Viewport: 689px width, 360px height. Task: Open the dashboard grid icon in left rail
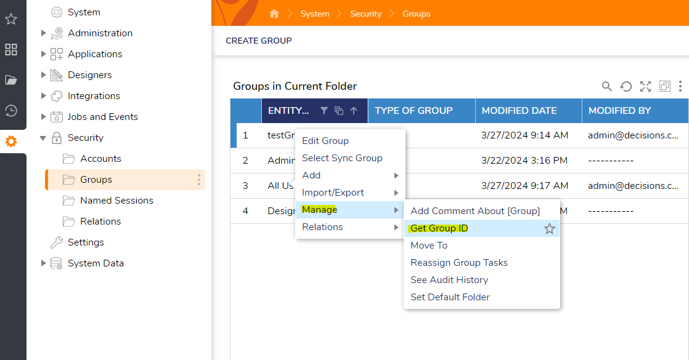[11, 49]
